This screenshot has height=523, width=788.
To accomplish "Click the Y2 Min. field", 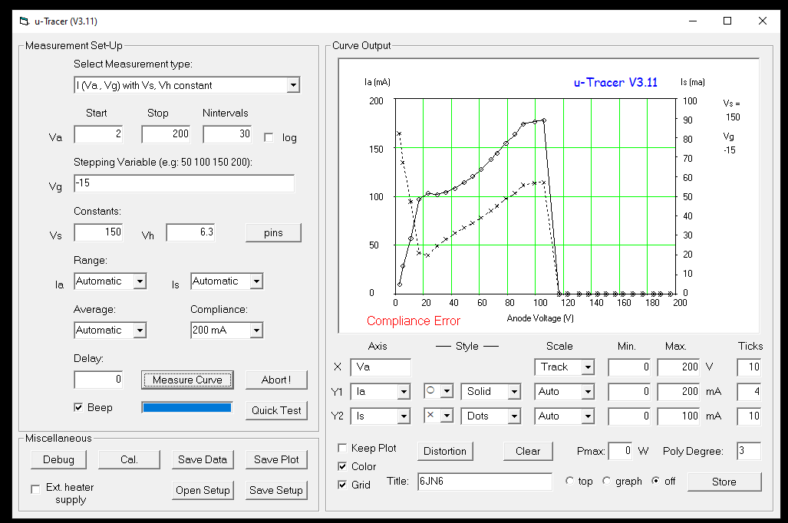I will (629, 416).
